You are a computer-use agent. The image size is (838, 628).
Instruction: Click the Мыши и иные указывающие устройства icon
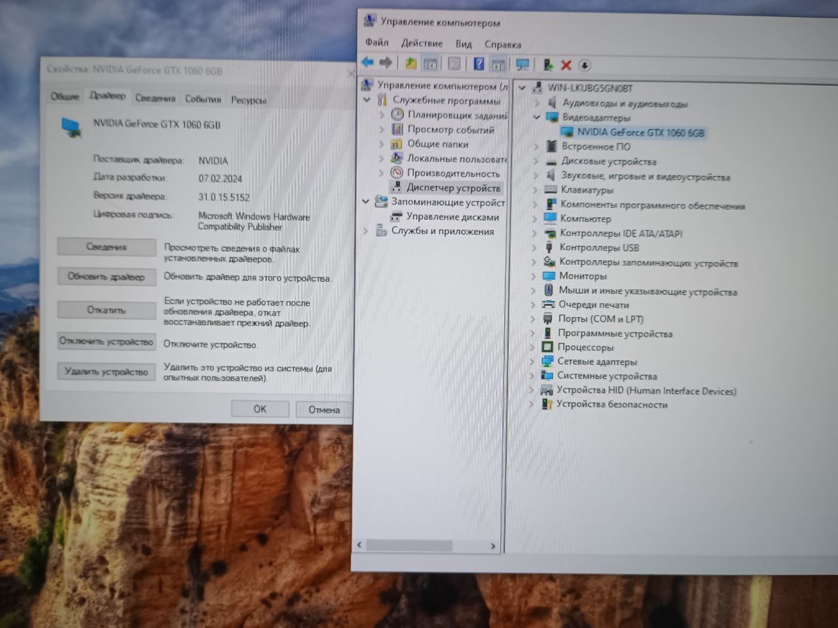click(549, 290)
